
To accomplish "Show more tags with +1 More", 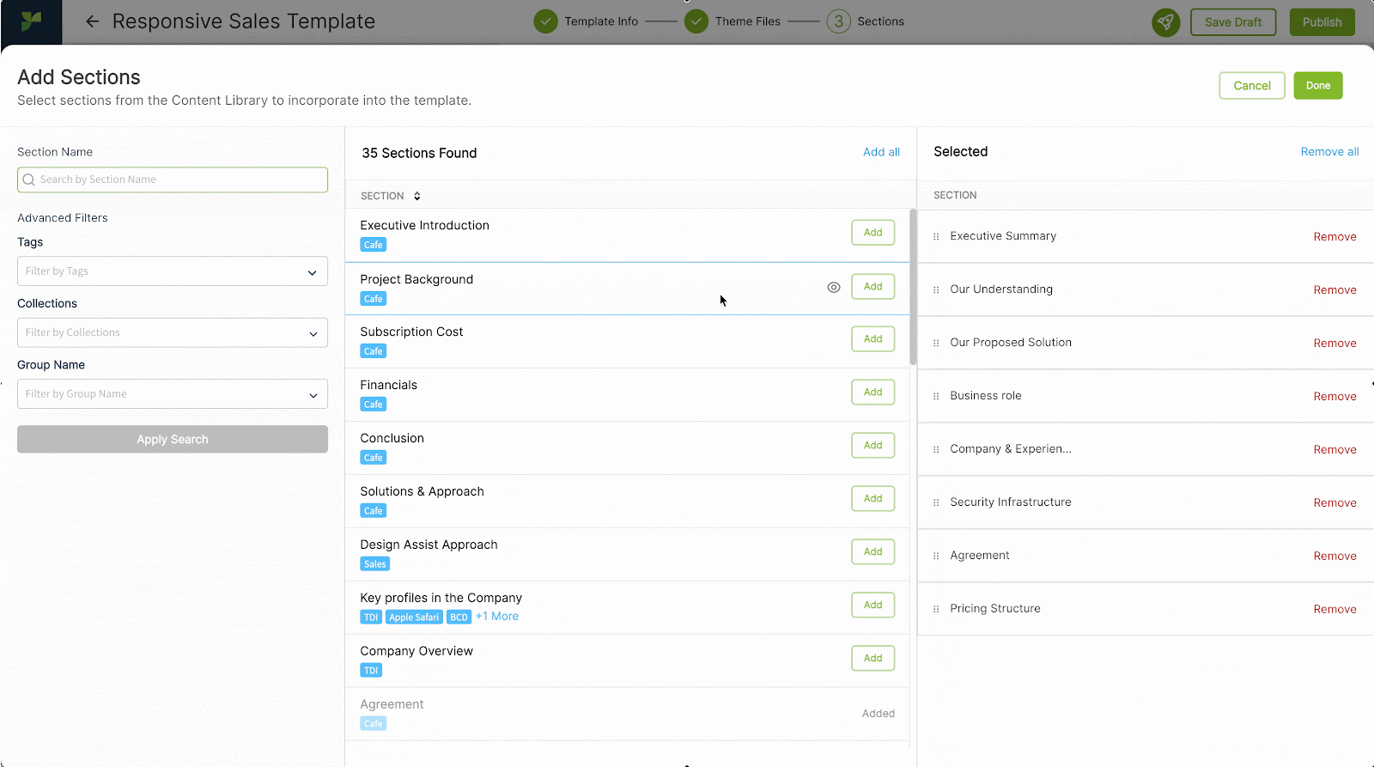I will point(497,617).
